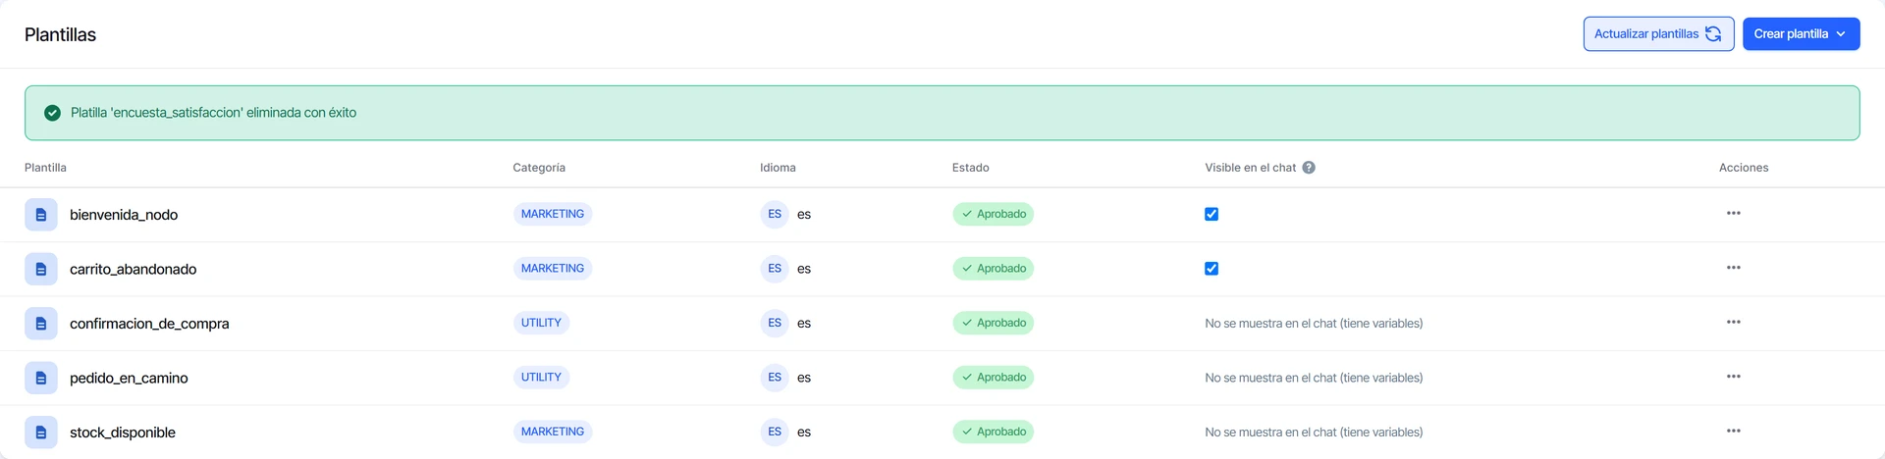Click the Aprobado status of confirmacion_de_compra

(x=993, y=323)
